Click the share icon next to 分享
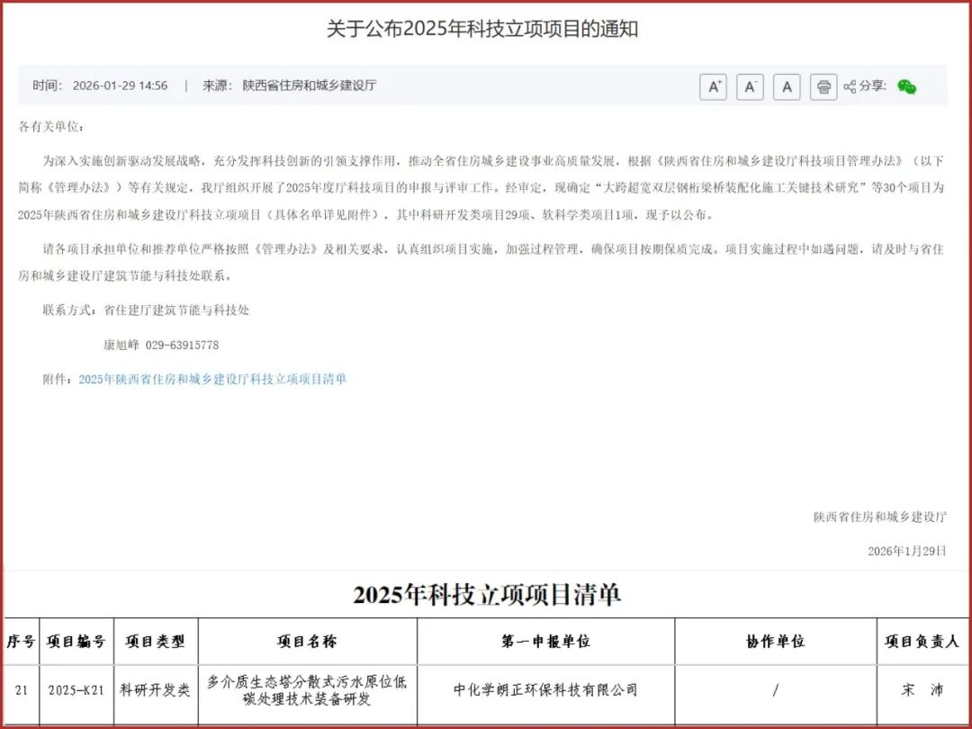Image resolution: width=972 pixels, height=729 pixels. click(x=850, y=86)
